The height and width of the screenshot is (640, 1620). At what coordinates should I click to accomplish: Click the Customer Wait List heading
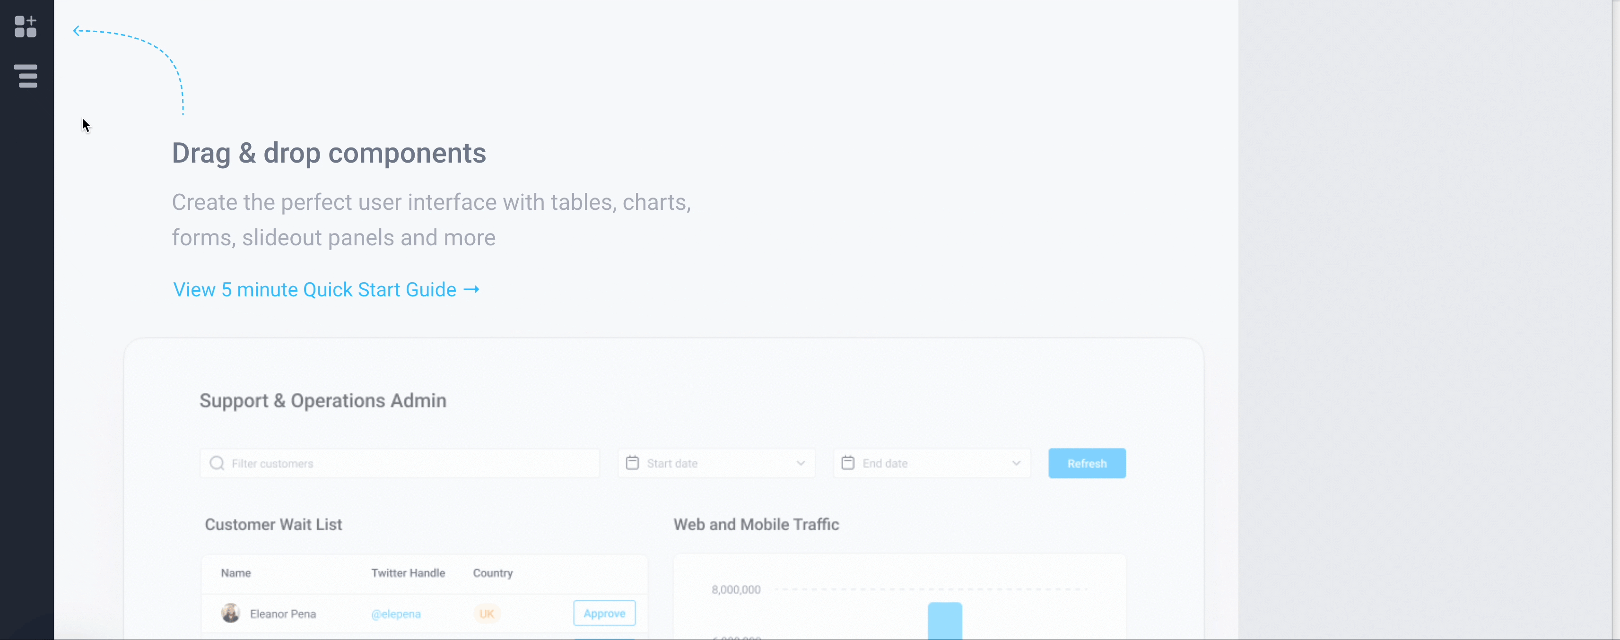273,524
